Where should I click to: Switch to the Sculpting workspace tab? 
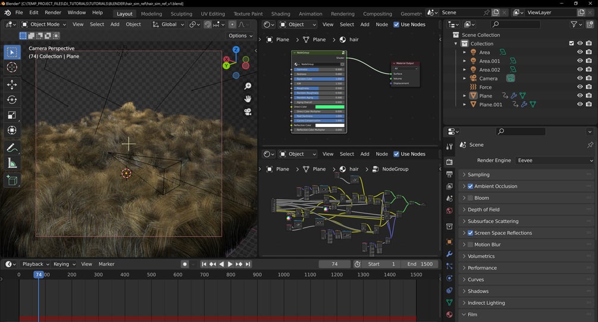pos(181,14)
